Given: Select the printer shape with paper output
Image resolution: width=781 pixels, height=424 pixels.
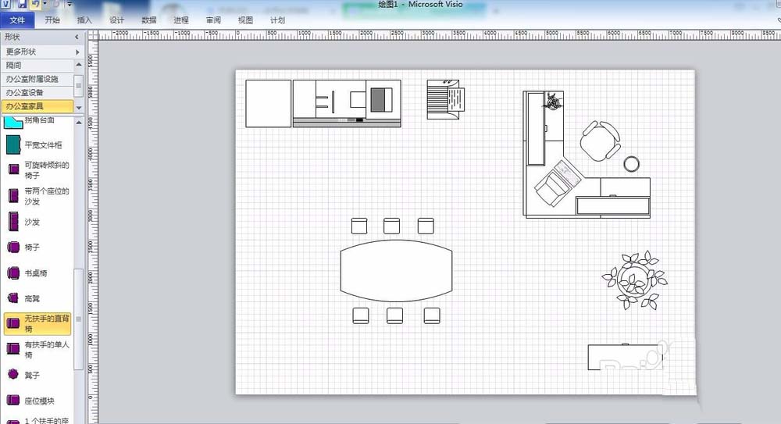Looking at the screenshot, I should click(x=446, y=99).
